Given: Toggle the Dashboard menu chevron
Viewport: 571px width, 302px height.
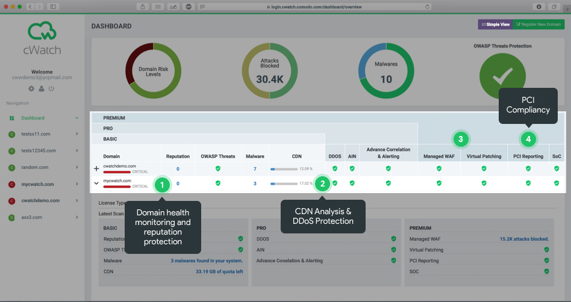Looking at the screenshot, I should pos(77,118).
